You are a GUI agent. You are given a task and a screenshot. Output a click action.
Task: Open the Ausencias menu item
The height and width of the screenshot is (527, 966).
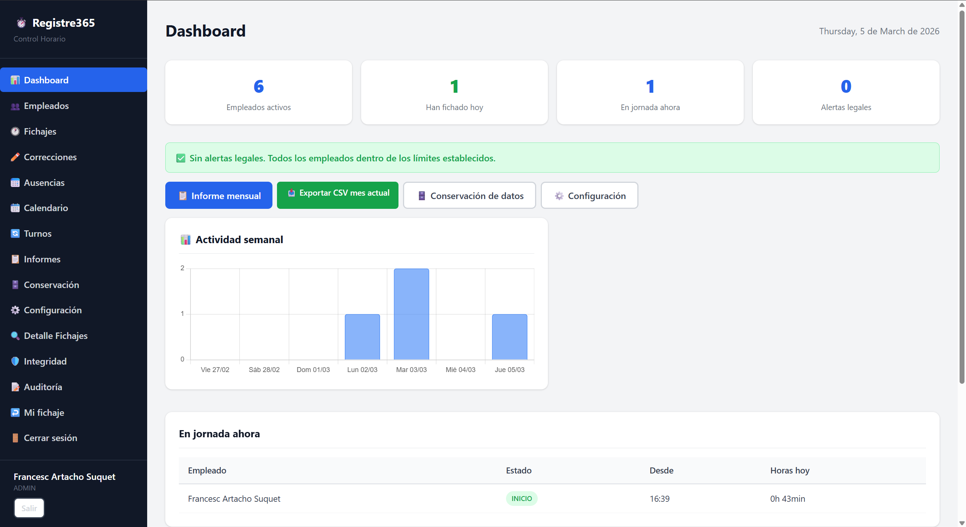point(44,183)
